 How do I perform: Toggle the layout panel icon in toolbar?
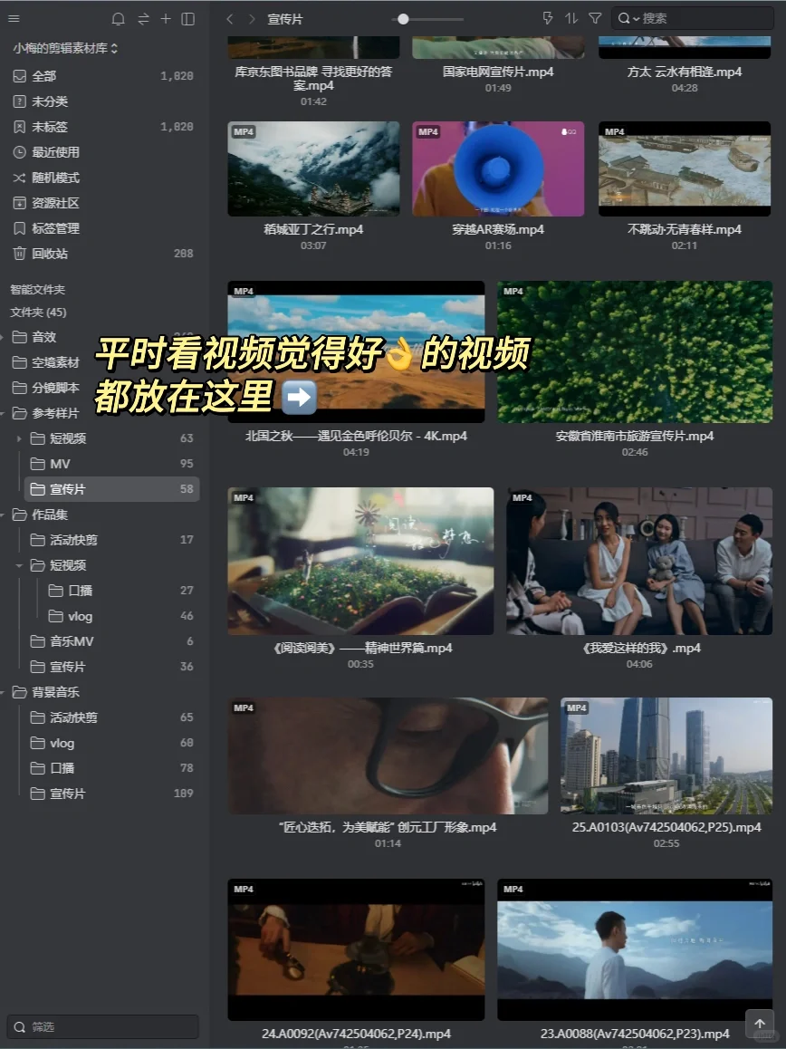coord(190,18)
